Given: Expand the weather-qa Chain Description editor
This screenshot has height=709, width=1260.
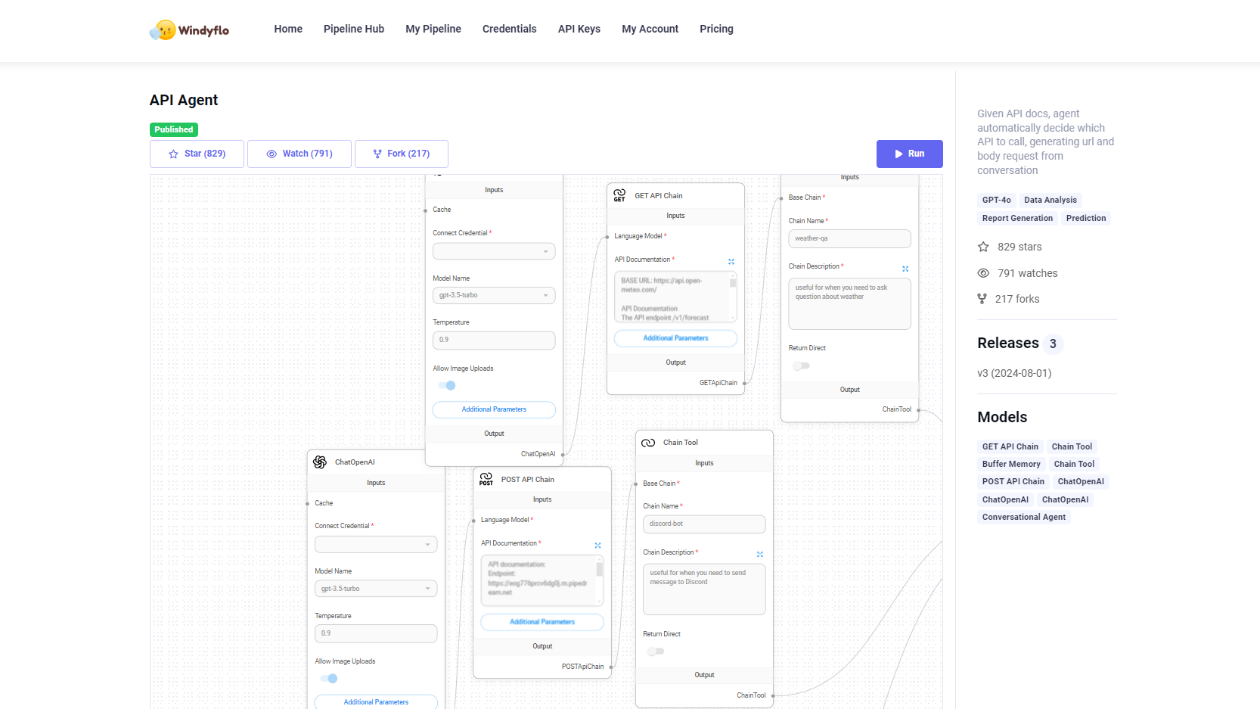Looking at the screenshot, I should pos(905,269).
